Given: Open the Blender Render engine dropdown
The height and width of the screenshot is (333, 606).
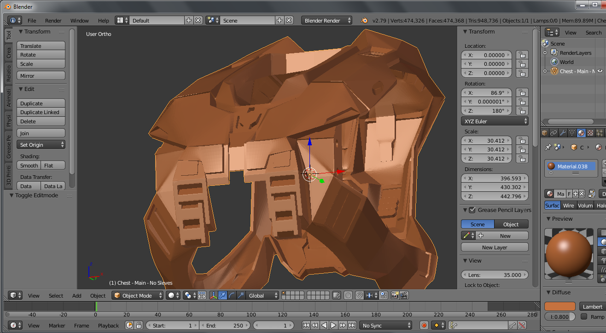Looking at the screenshot, I should tap(327, 20).
